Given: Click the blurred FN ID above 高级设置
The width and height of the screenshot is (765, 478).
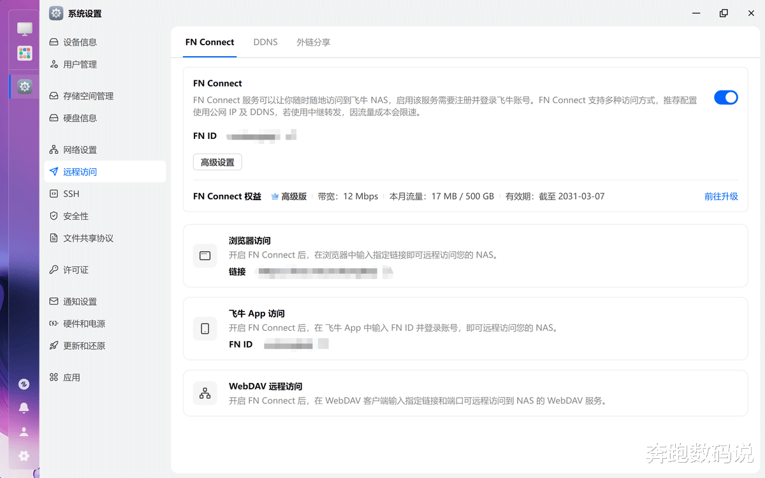Looking at the screenshot, I should tap(262, 136).
